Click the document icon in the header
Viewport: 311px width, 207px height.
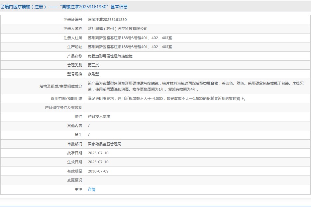click(x=3, y=7)
